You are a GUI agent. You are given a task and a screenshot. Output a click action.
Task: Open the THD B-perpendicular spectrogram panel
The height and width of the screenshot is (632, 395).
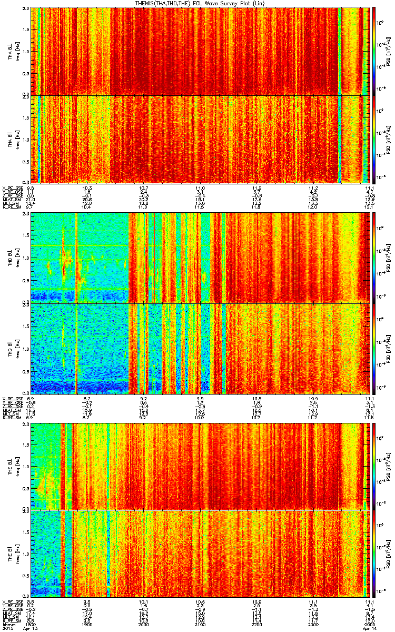(x=200, y=256)
